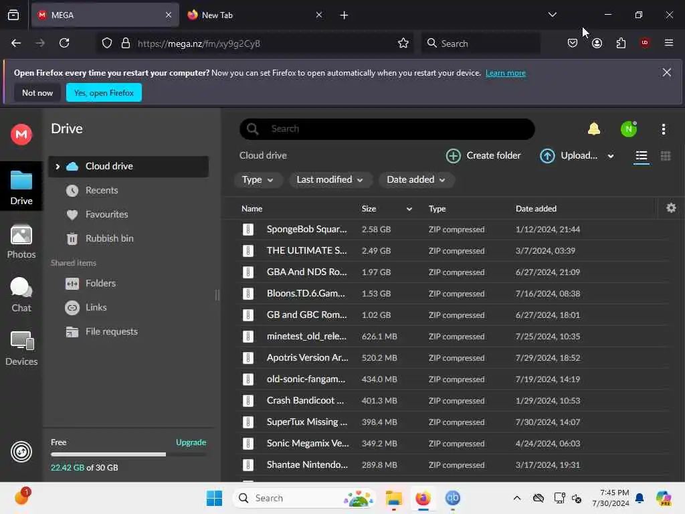
Task: Show site security padlock info
Action: (126, 44)
